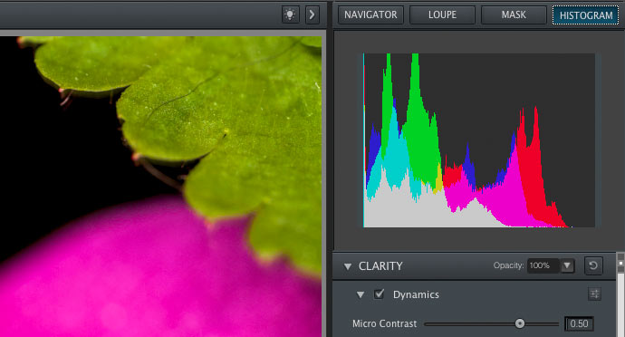The width and height of the screenshot is (625, 337).
Task: Select the Mask tab
Action: [x=514, y=14]
